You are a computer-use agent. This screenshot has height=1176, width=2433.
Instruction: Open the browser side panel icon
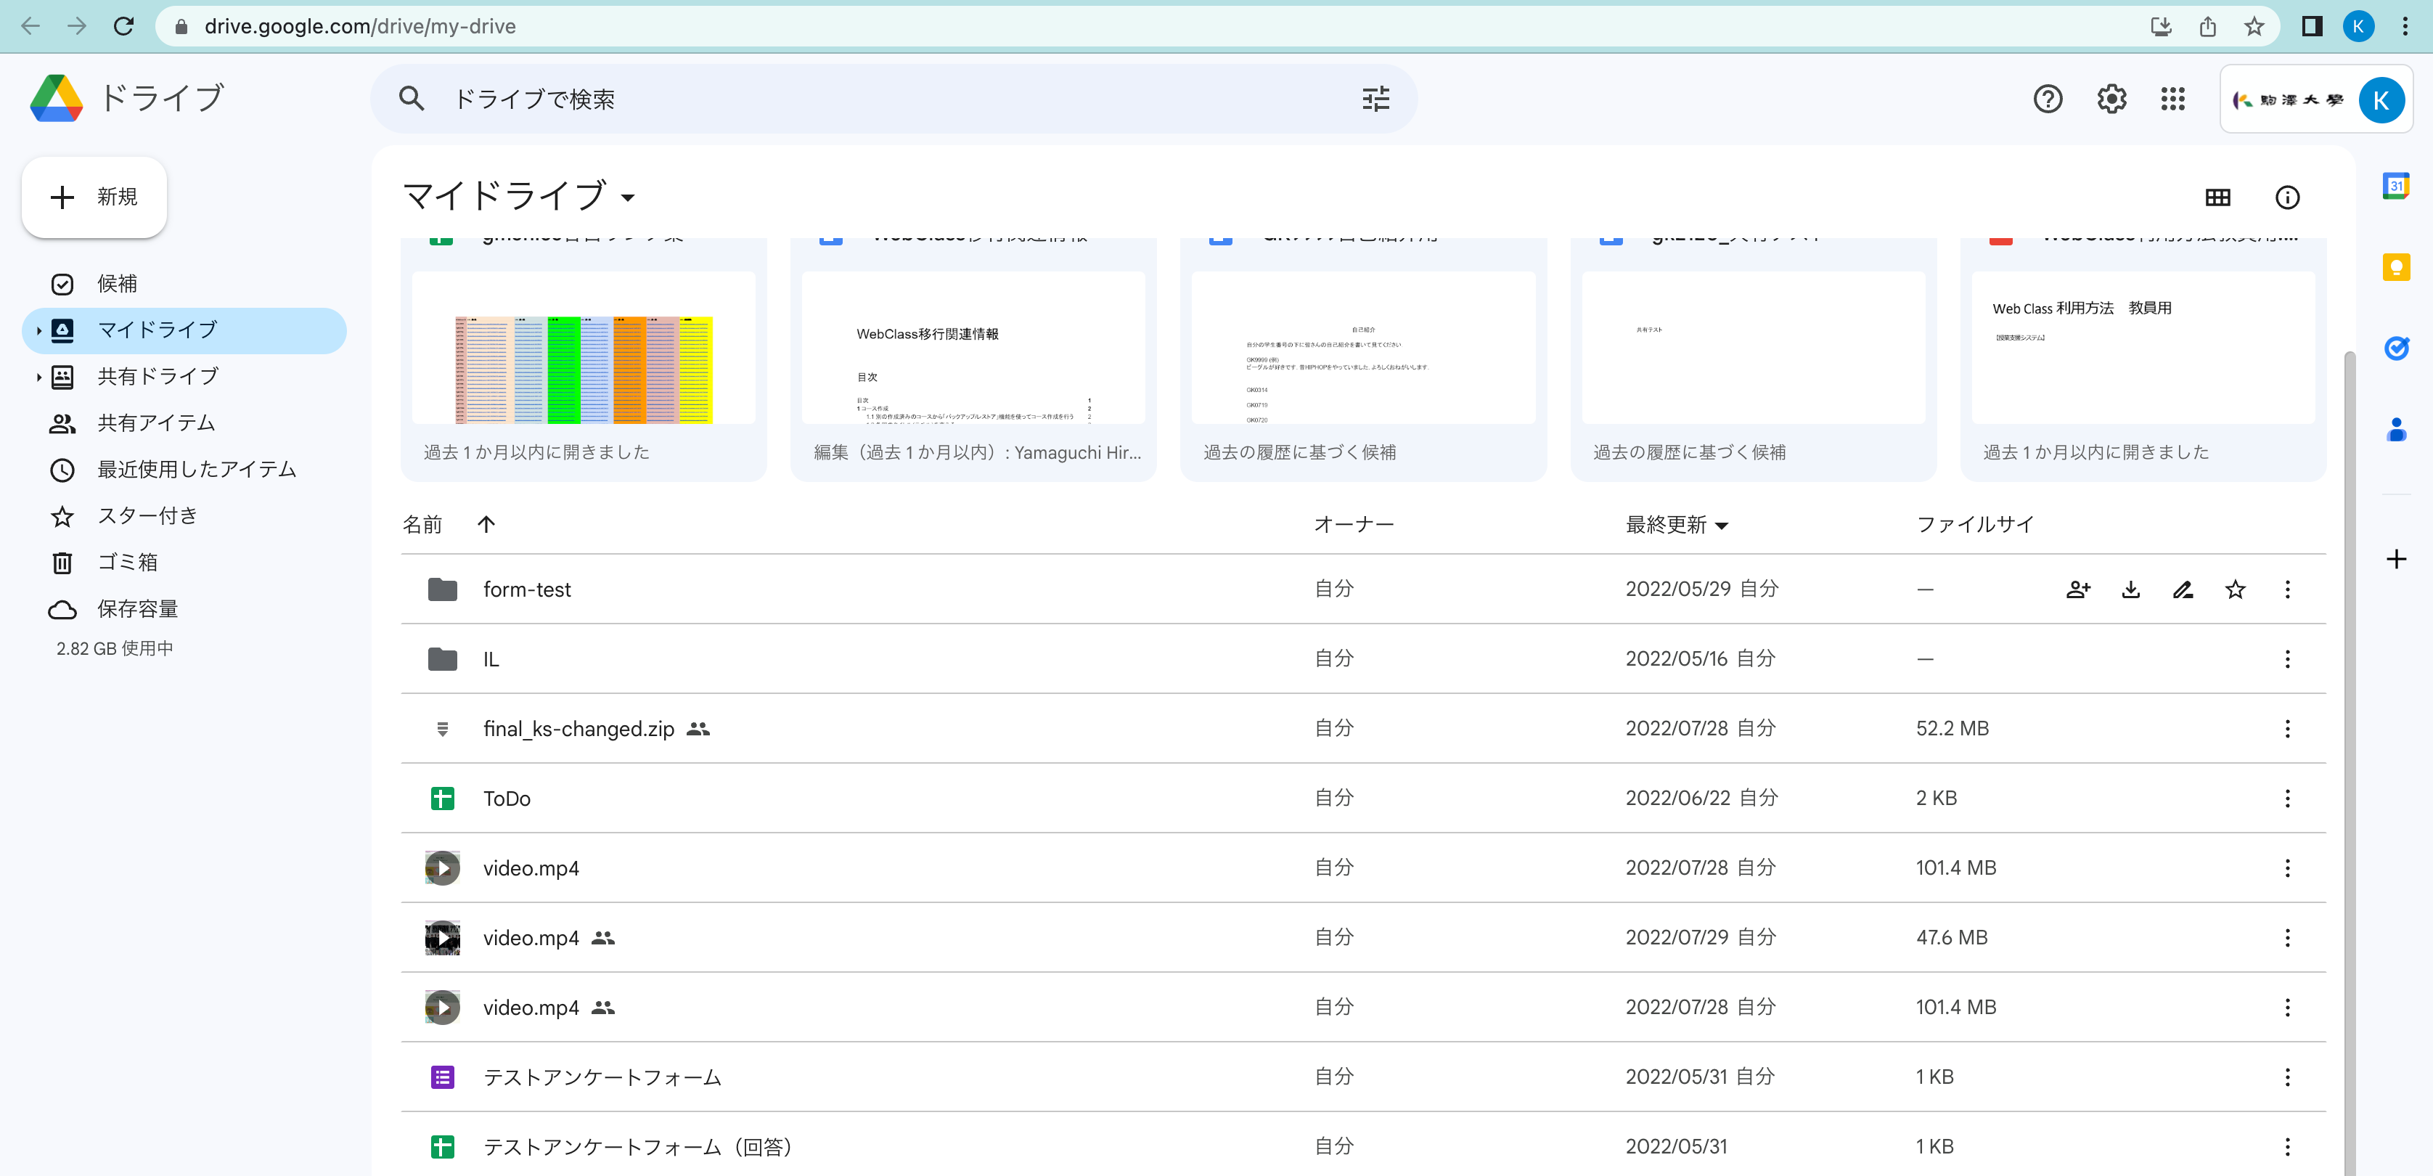click(x=2311, y=26)
